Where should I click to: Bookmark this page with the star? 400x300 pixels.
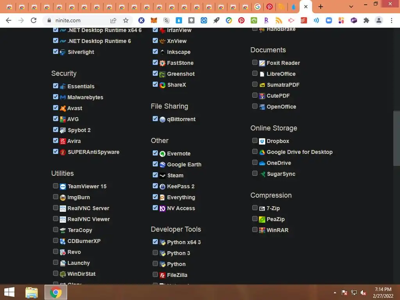point(126,20)
